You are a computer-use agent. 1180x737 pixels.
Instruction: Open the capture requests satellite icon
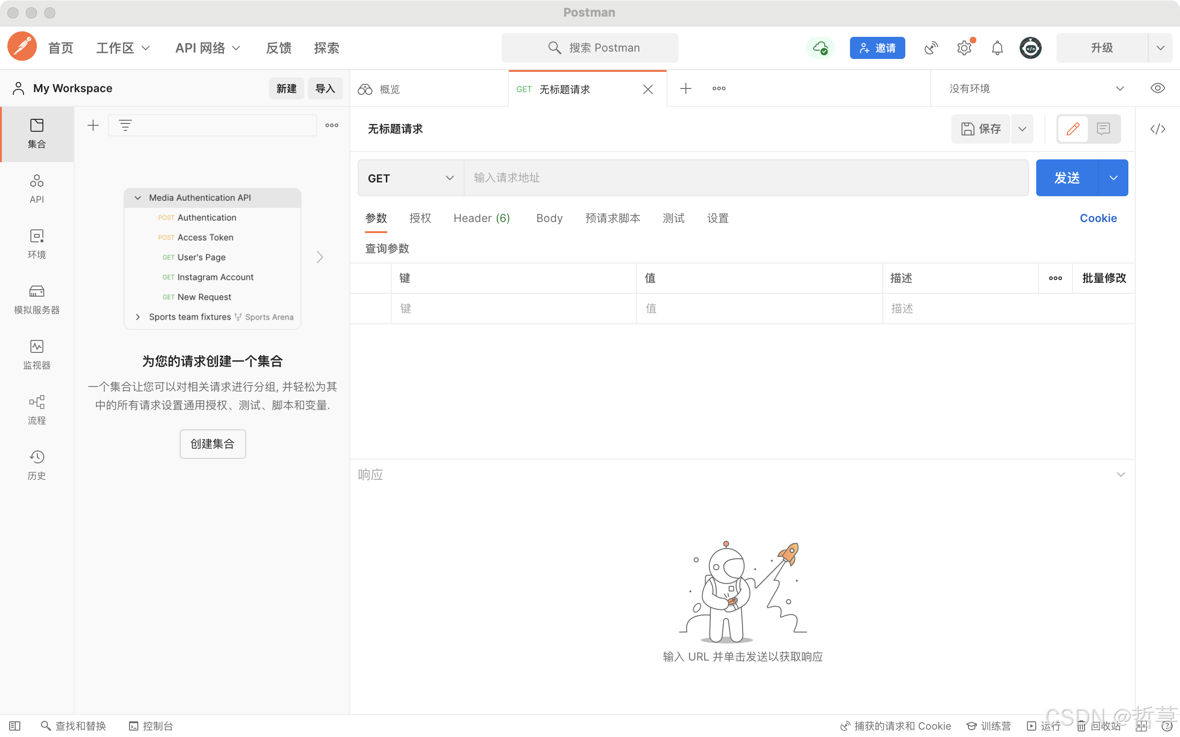(x=931, y=48)
